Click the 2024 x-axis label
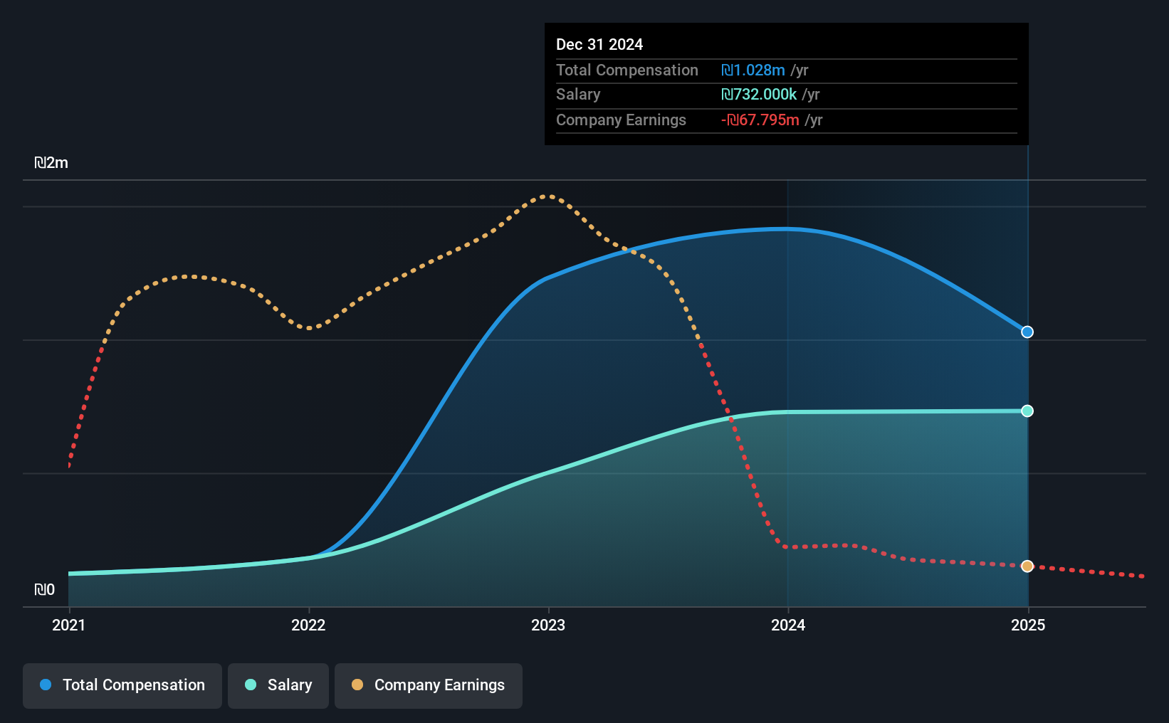1169x723 pixels. (788, 625)
